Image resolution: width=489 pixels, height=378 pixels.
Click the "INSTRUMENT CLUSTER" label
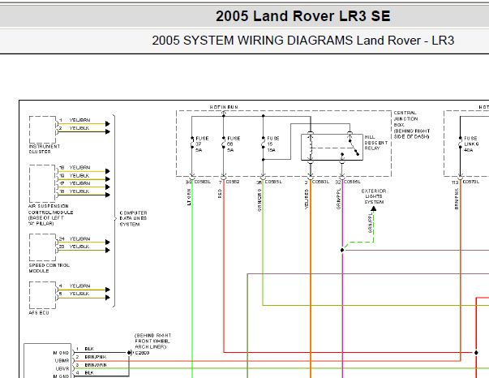45,148
